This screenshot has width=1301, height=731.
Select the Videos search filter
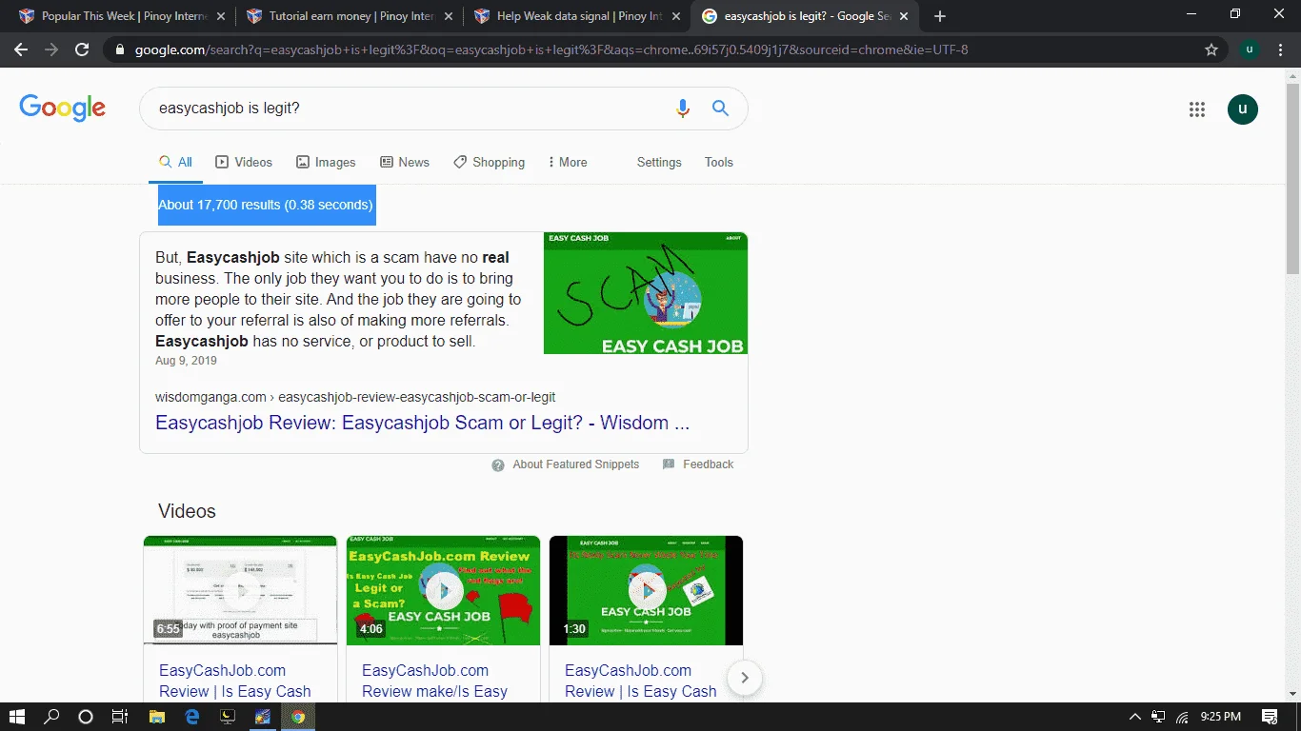tap(244, 162)
